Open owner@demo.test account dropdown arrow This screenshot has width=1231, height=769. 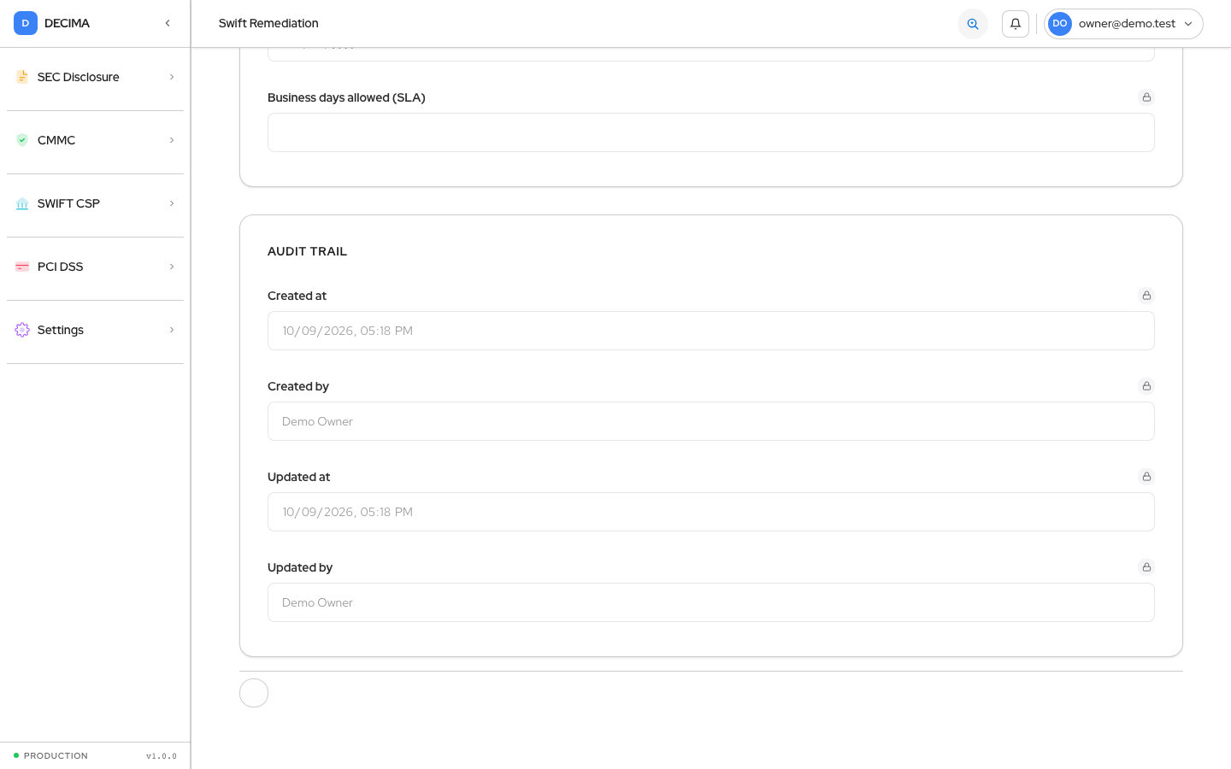pyautogui.click(x=1188, y=24)
